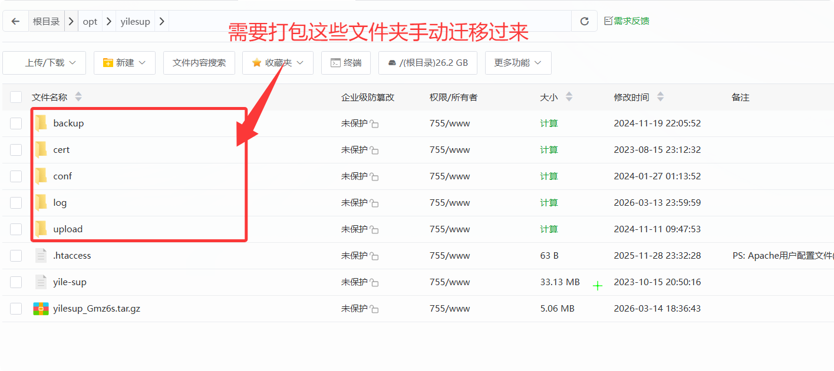Click the lock icon on cert row
Viewport: 834px width, 371px height.
pyautogui.click(x=374, y=151)
